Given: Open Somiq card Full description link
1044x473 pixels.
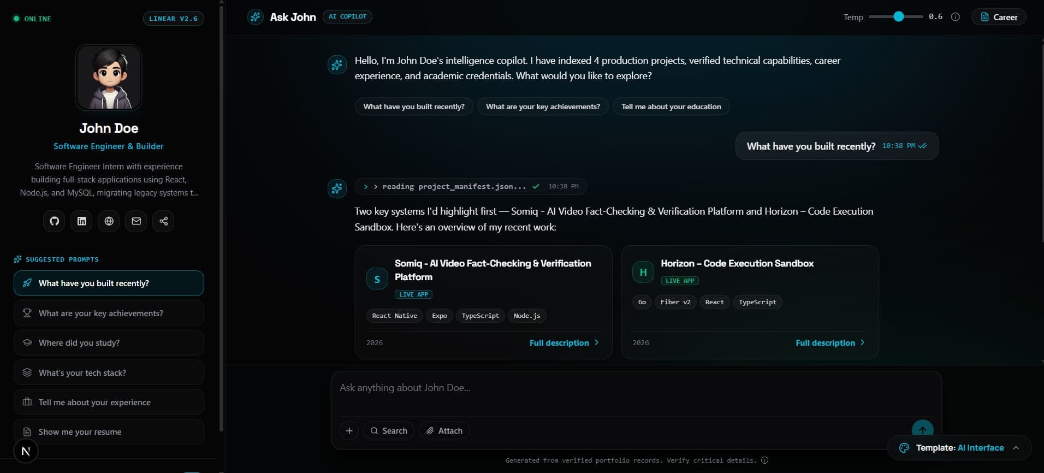Looking at the screenshot, I should (564, 342).
